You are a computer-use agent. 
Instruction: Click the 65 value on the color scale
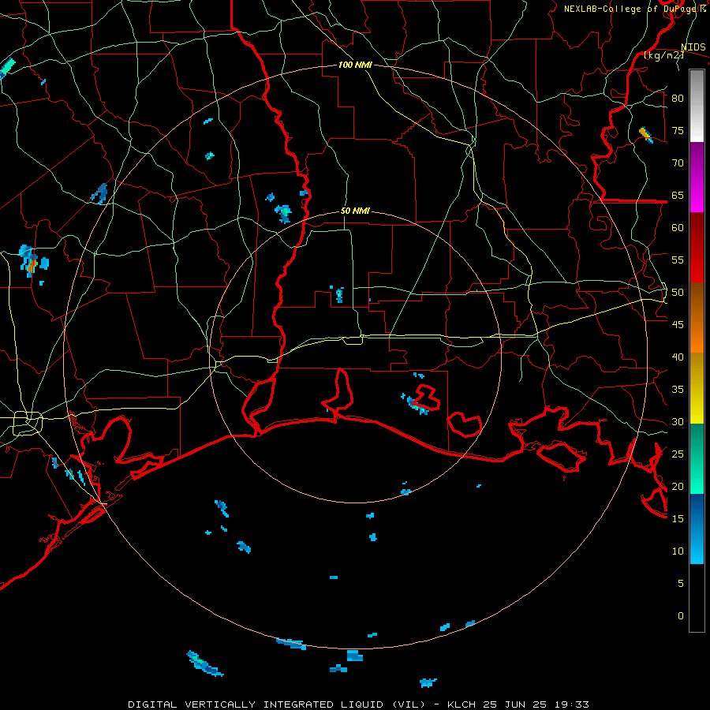(678, 196)
